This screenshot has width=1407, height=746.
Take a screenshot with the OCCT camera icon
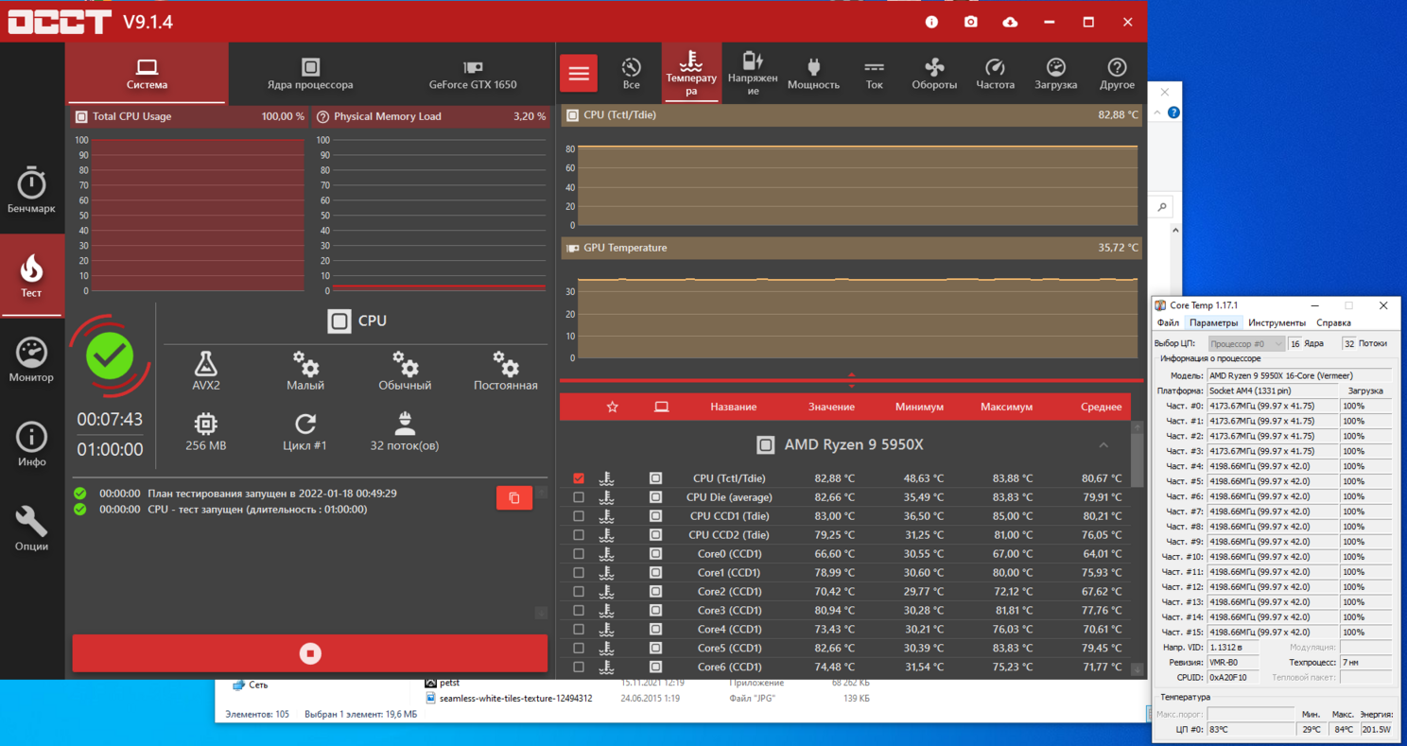click(x=970, y=22)
